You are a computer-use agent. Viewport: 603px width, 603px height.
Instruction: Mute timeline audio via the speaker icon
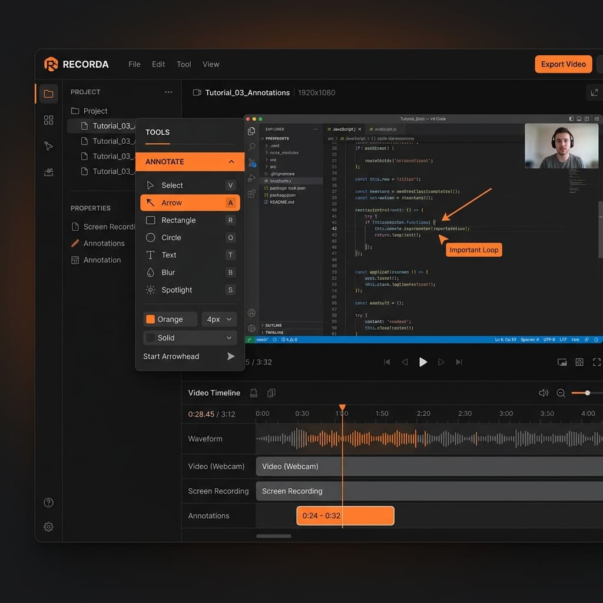point(544,393)
